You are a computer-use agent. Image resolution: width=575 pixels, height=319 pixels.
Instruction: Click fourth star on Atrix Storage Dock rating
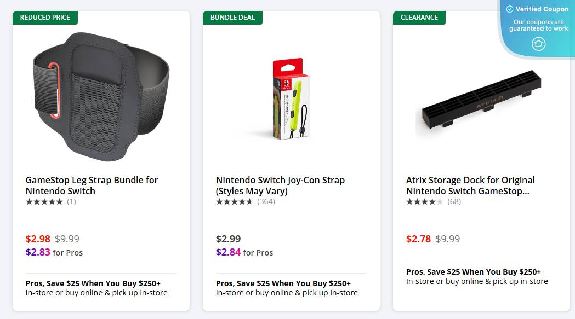(434, 201)
